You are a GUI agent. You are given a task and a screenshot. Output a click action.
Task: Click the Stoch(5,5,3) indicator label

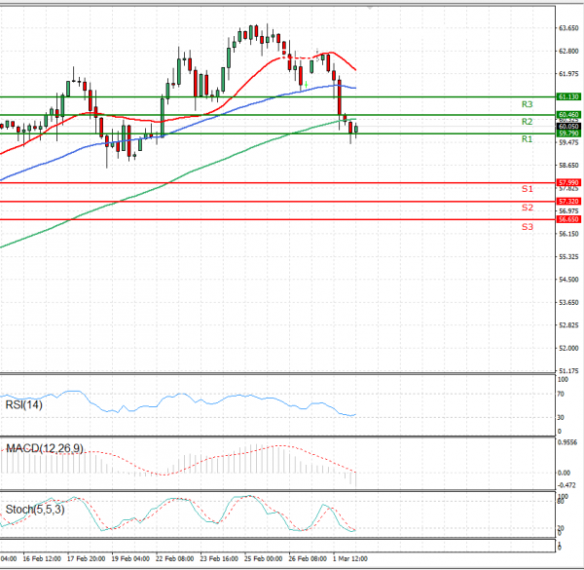(35, 510)
